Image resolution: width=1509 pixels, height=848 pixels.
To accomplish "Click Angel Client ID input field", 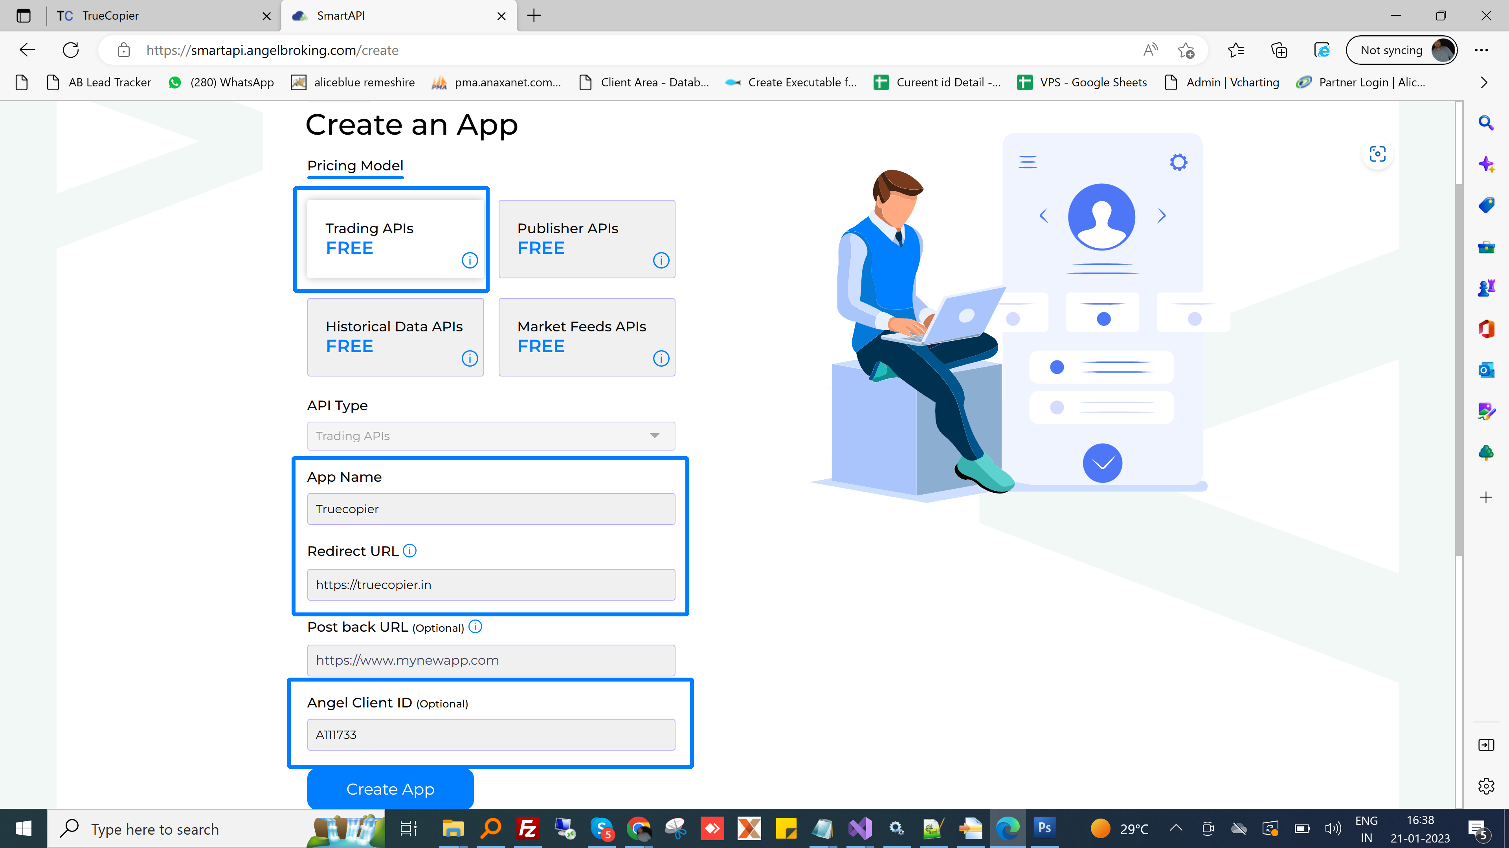I will (x=491, y=735).
